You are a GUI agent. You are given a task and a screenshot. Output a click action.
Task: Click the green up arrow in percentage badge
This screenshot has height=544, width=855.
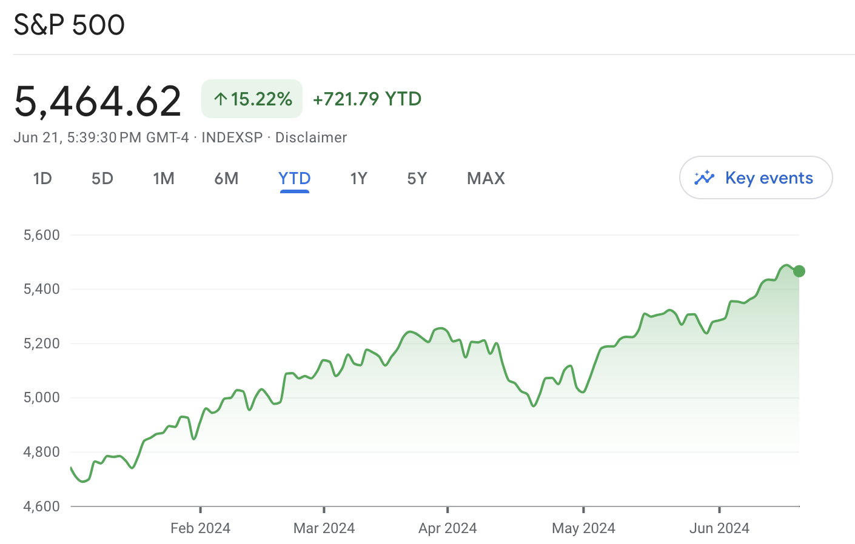point(221,99)
